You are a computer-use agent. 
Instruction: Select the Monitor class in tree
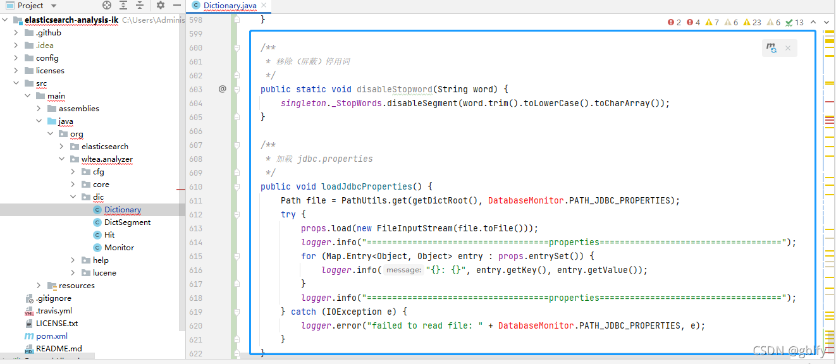point(119,248)
